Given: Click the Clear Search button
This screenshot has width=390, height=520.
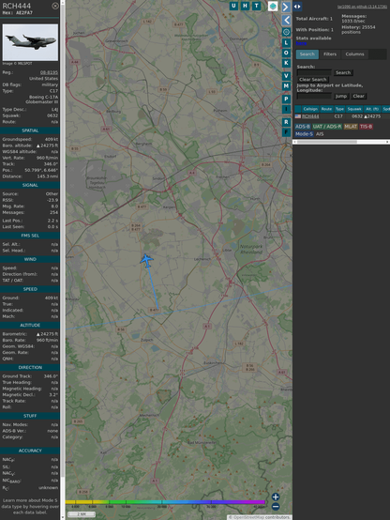Looking at the screenshot, I should coord(313,80).
